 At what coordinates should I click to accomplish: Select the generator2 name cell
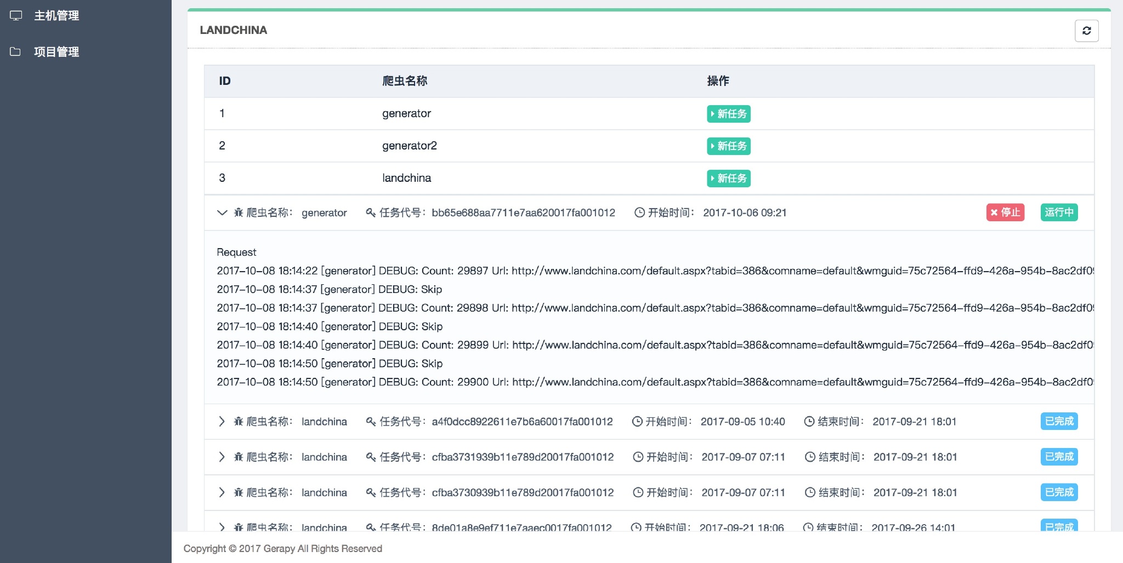pyautogui.click(x=410, y=146)
